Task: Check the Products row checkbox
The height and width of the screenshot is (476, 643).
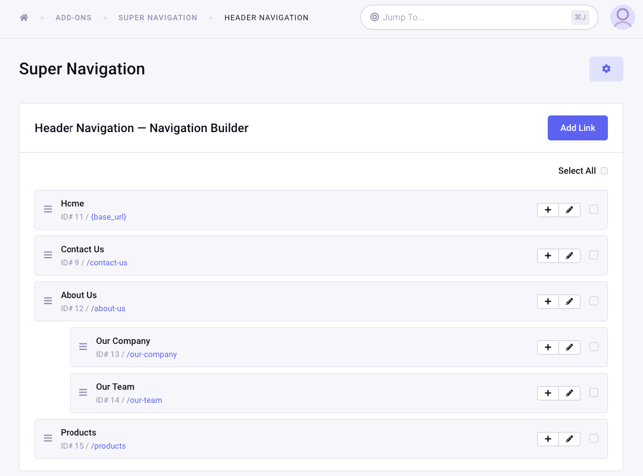Action: tap(594, 439)
